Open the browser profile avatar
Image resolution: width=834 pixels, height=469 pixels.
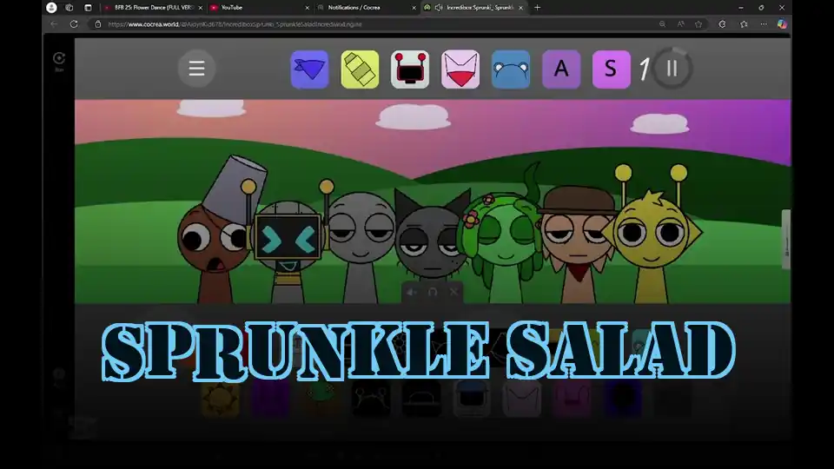pos(51,8)
